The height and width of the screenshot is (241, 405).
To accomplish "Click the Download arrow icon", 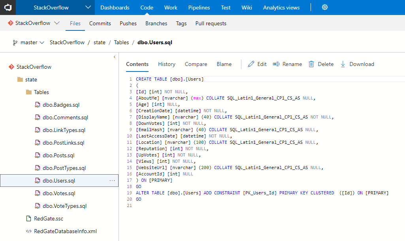I will 343,64.
